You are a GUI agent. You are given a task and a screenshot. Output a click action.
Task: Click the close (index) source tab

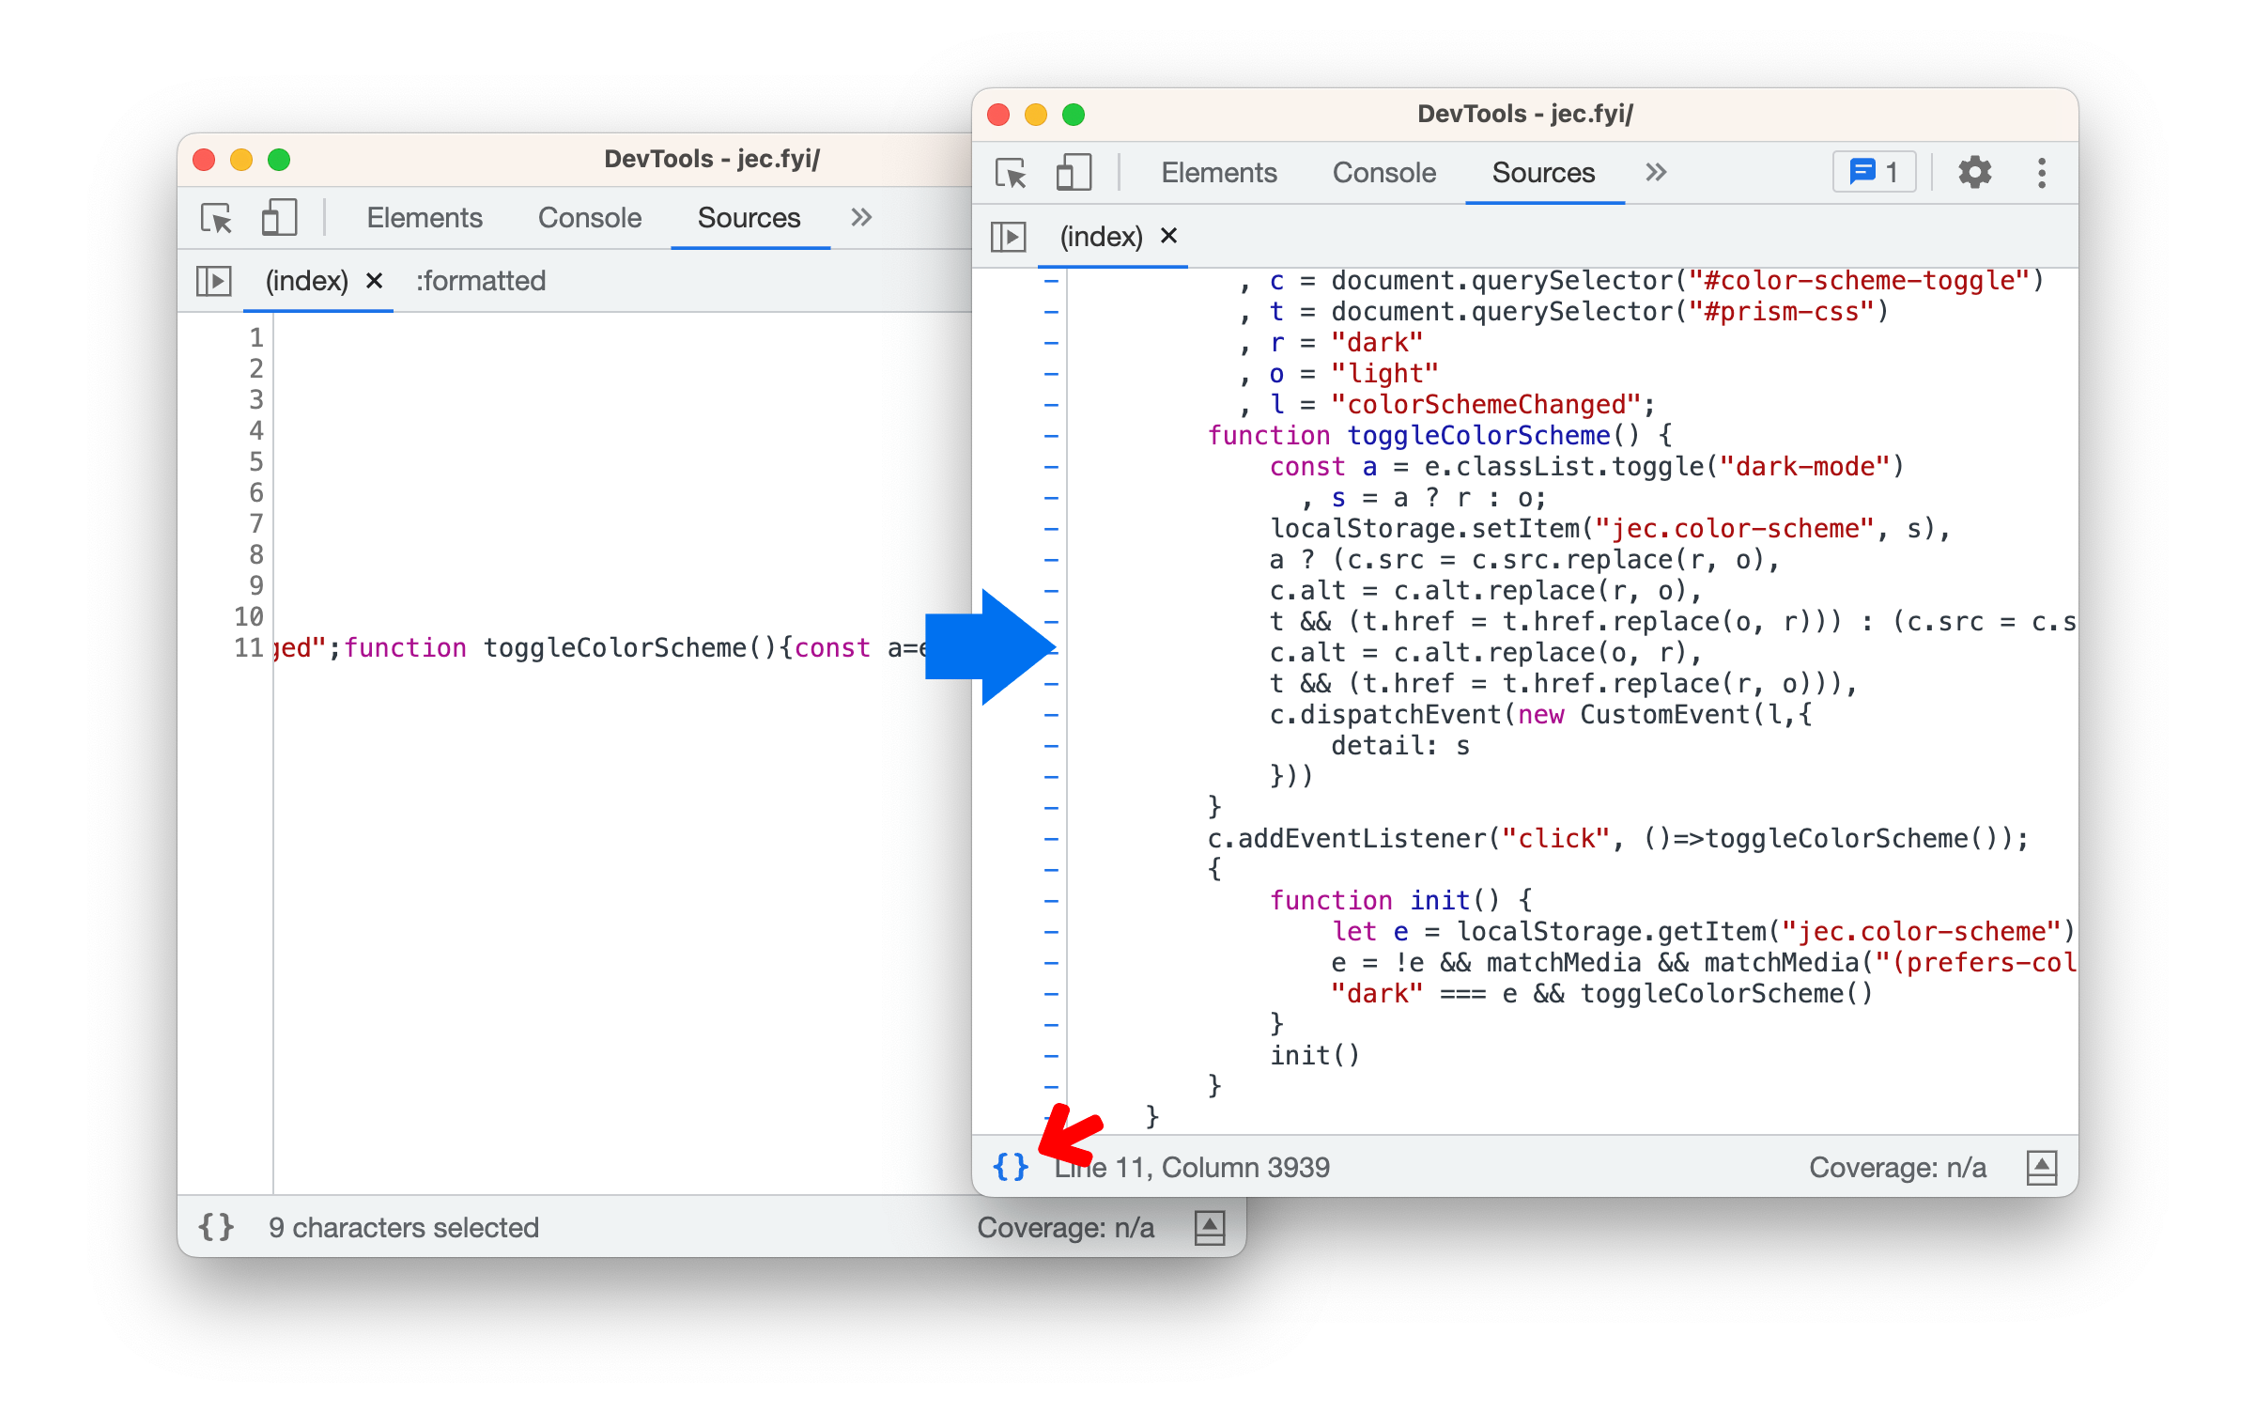point(1173,236)
